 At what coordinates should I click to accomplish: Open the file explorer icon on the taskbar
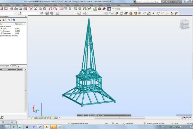7,127
